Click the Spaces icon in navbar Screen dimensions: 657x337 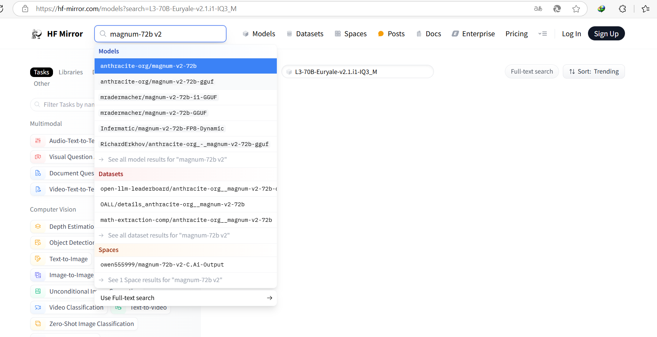[x=338, y=34]
